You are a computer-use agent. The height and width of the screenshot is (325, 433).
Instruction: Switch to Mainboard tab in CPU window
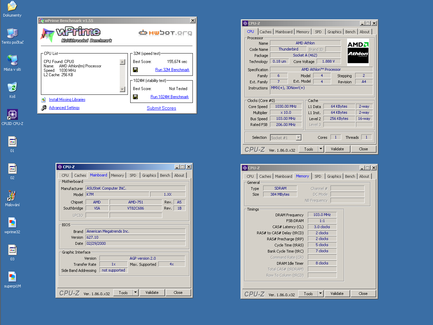[284, 32]
